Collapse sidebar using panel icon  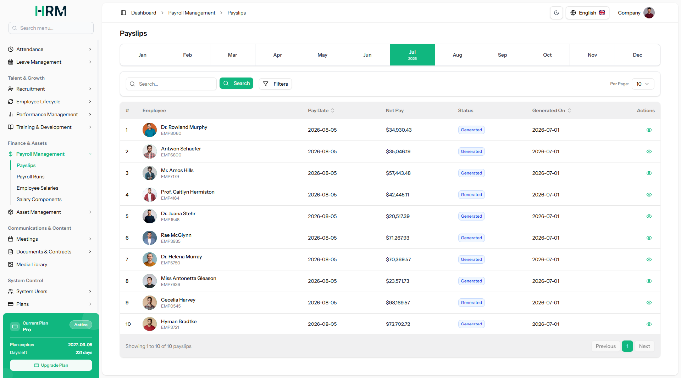(123, 13)
